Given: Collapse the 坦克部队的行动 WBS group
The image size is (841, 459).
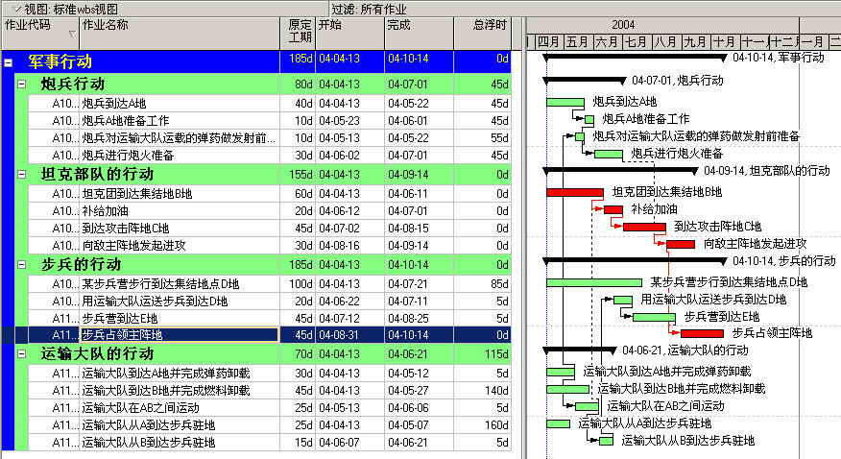Looking at the screenshot, I should 21,174.
